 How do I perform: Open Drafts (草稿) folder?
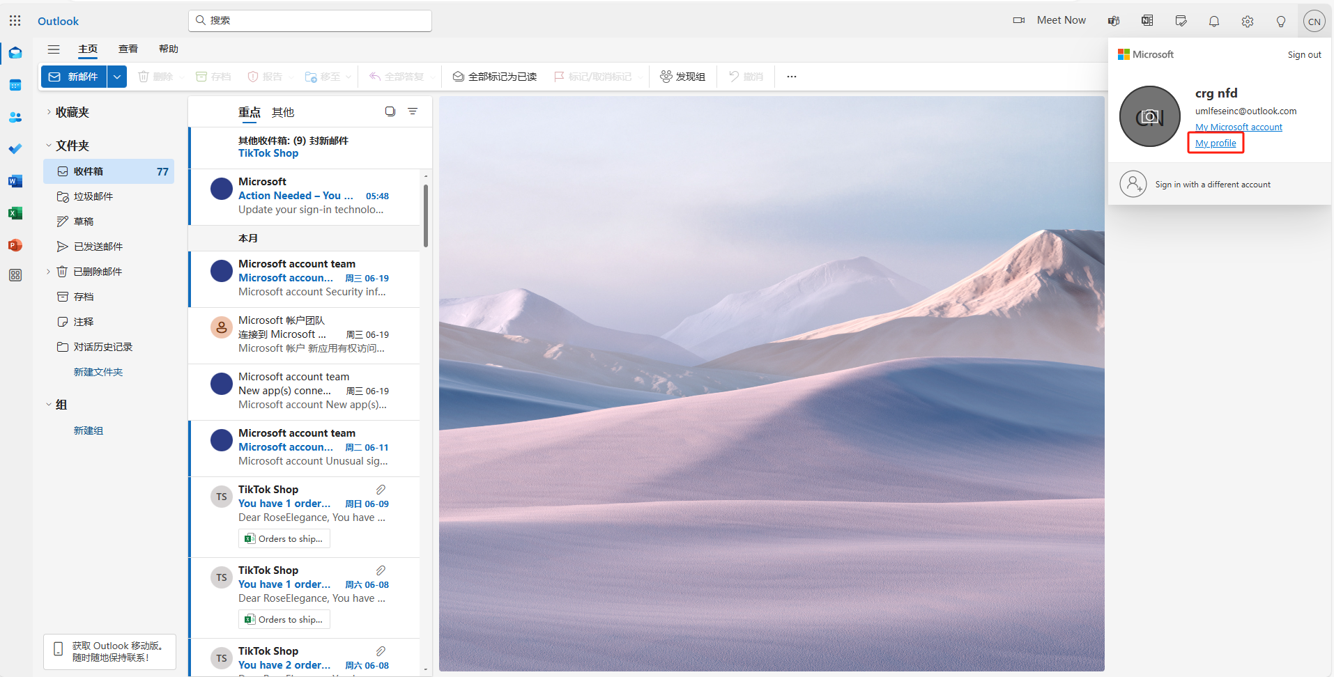pos(109,221)
